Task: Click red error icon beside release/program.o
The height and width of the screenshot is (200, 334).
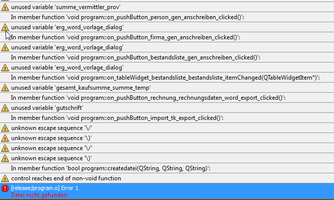Action: click(5, 188)
